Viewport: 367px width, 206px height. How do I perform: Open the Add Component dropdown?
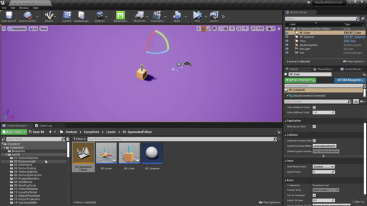pos(300,80)
